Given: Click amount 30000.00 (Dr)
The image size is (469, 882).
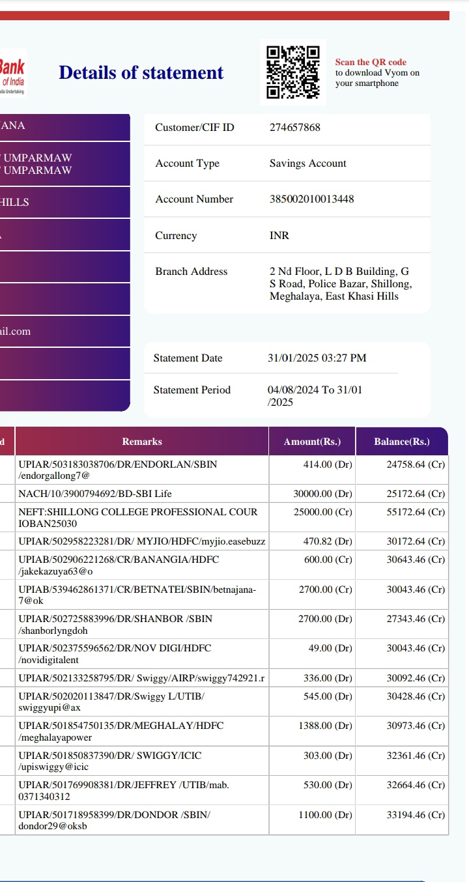Looking at the screenshot, I should coord(323,494).
